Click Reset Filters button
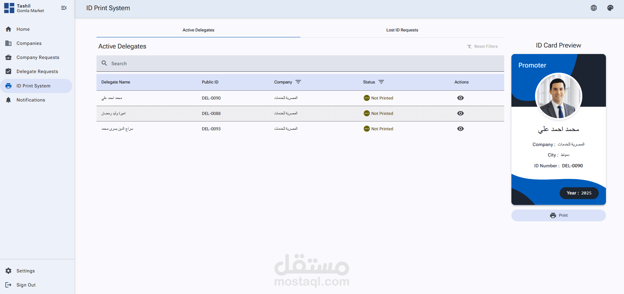This screenshot has height=294, width=624. (482, 46)
